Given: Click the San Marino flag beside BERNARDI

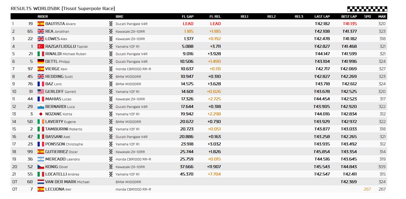Looking at the screenshot, I should coord(41,107).
